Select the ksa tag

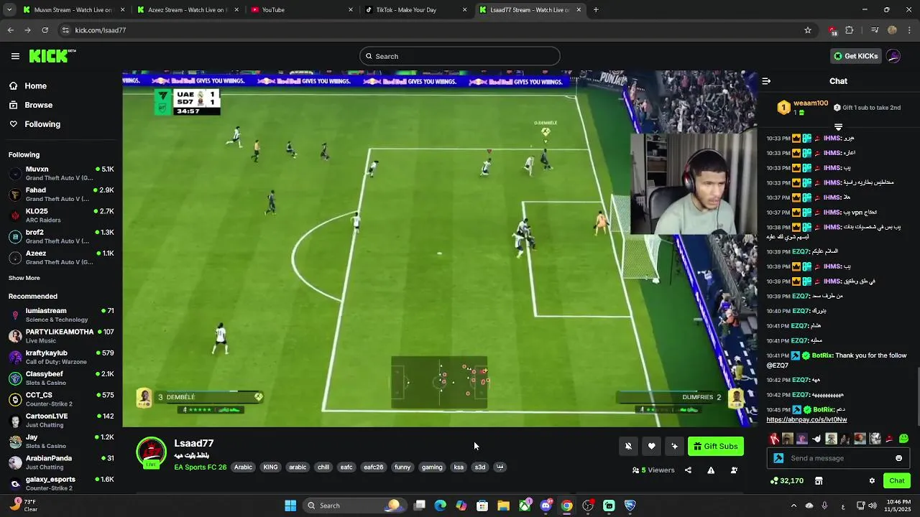459,467
